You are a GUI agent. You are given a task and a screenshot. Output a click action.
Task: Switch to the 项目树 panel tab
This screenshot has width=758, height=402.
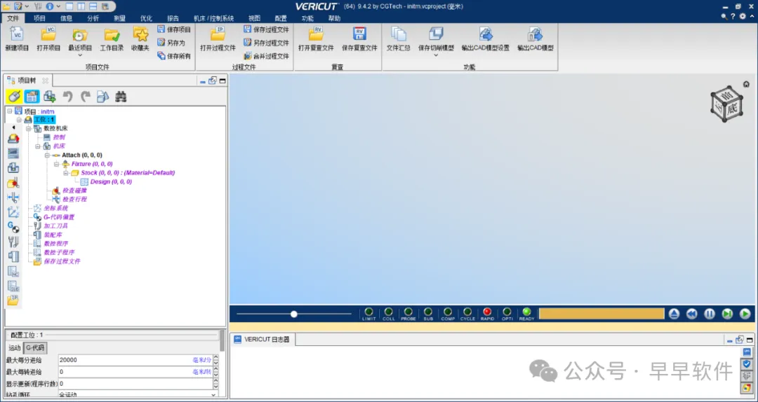pyautogui.click(x=27, y=81)
